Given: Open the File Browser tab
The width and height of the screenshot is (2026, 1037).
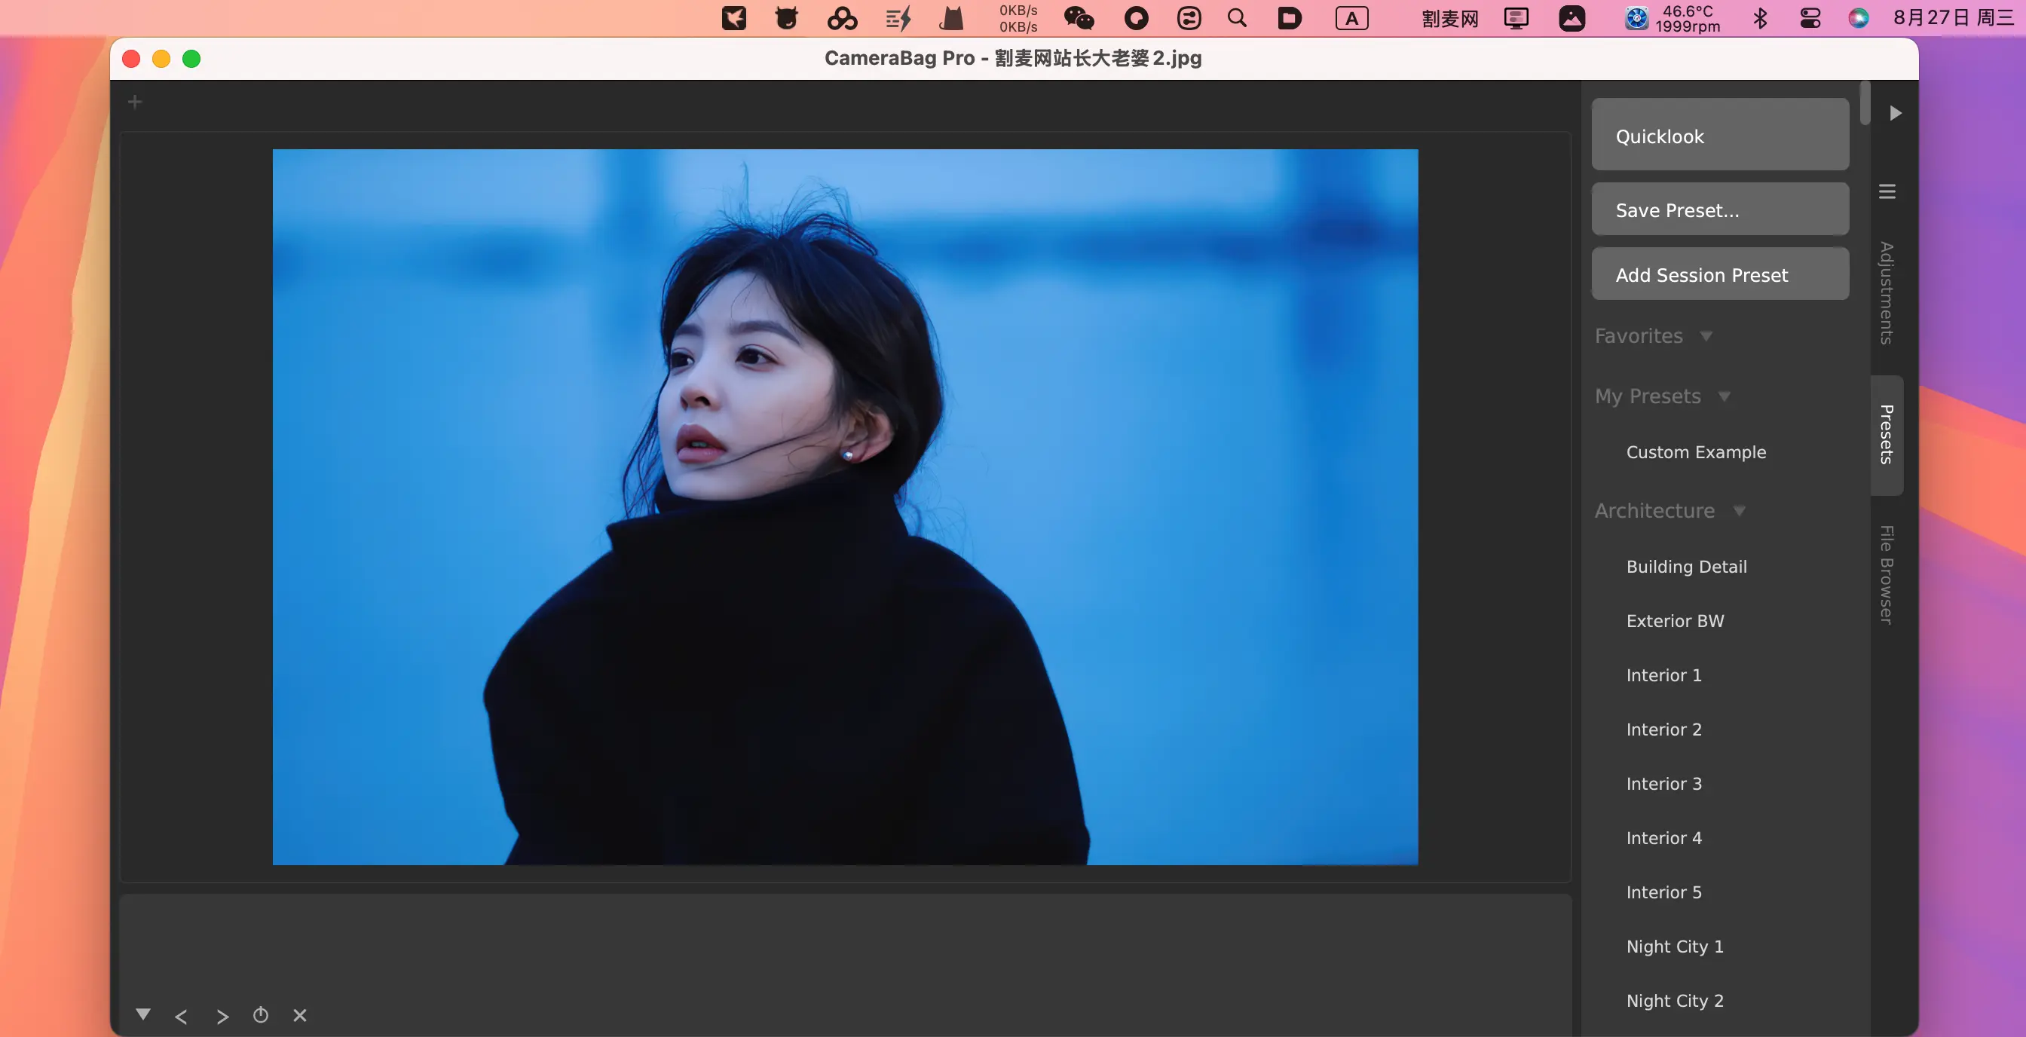Looking at the screenshot, I should tap(1886, 575).
